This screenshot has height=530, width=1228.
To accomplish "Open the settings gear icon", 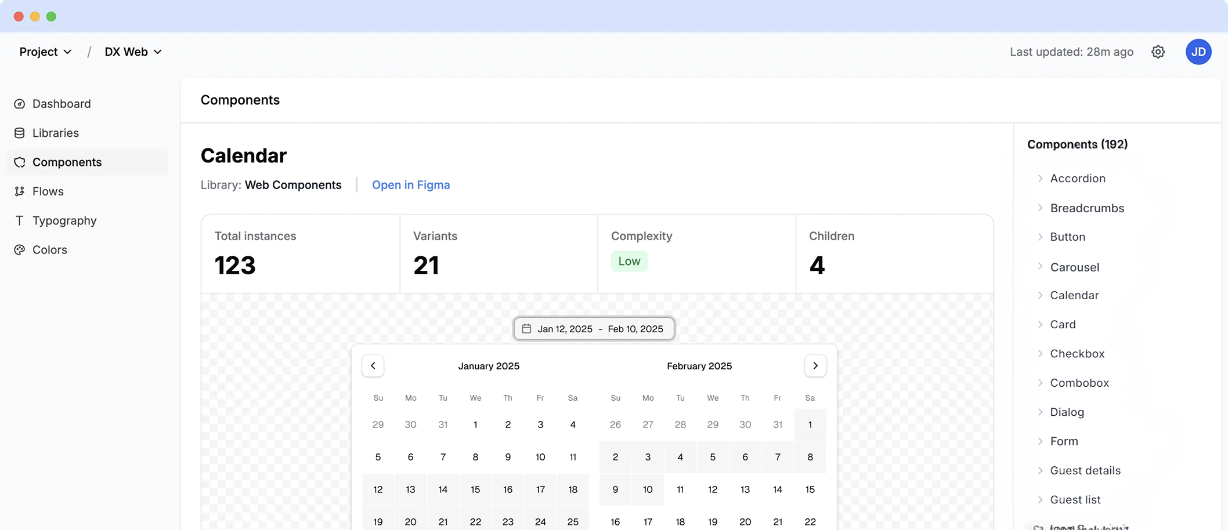I will coord(1158,52).
